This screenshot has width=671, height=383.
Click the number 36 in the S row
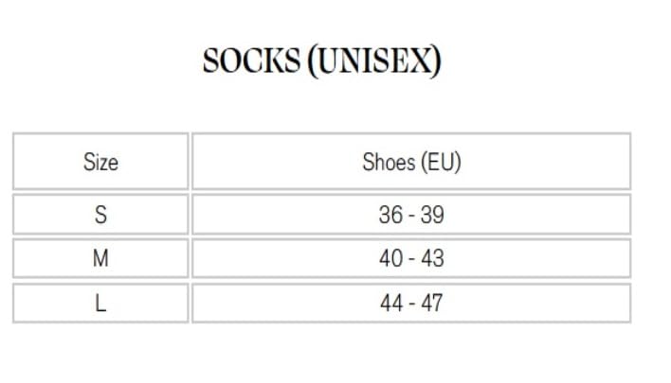[x=390, y=215]
